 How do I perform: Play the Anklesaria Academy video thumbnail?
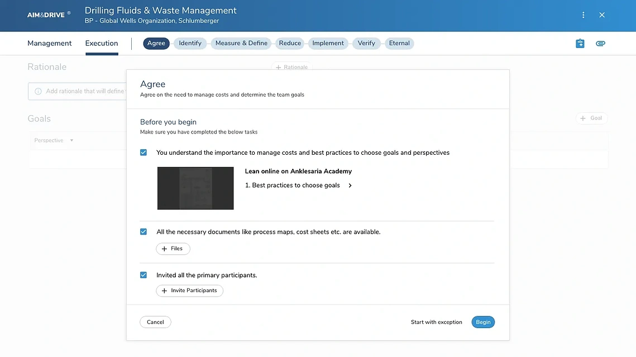pyautogui.click(x=195, y=188)
